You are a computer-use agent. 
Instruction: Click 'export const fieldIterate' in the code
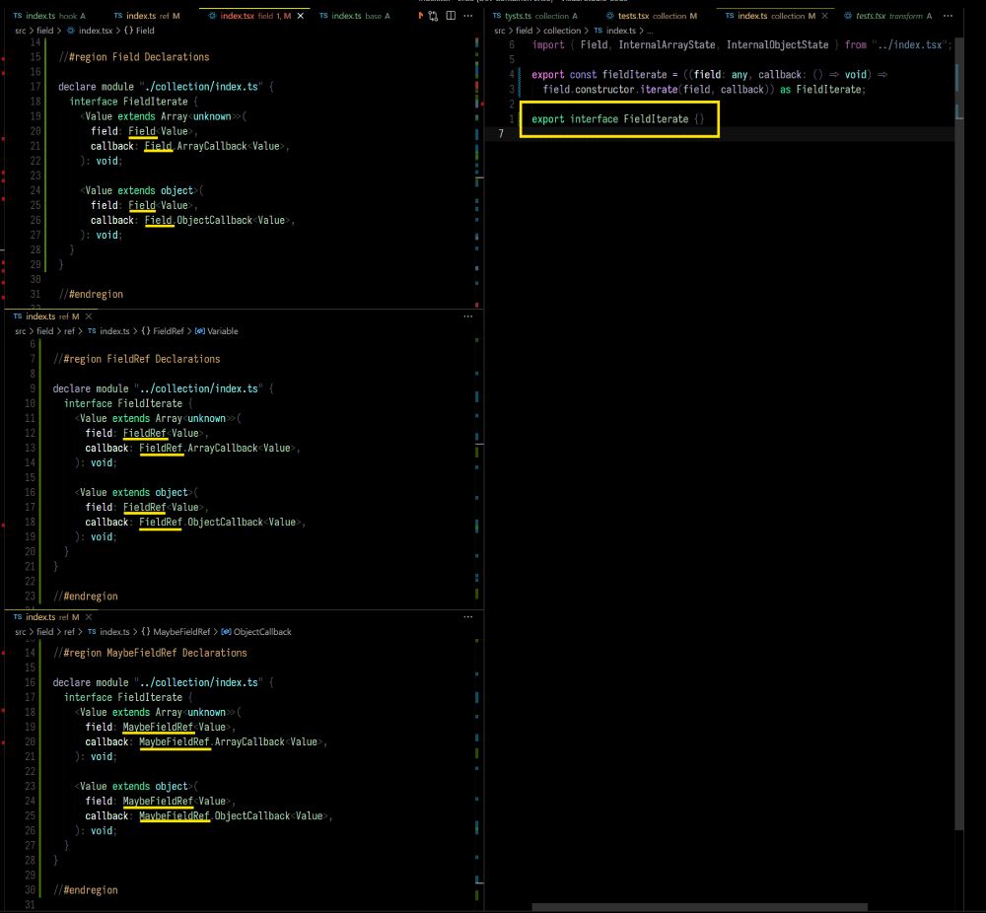coord(599,74)
